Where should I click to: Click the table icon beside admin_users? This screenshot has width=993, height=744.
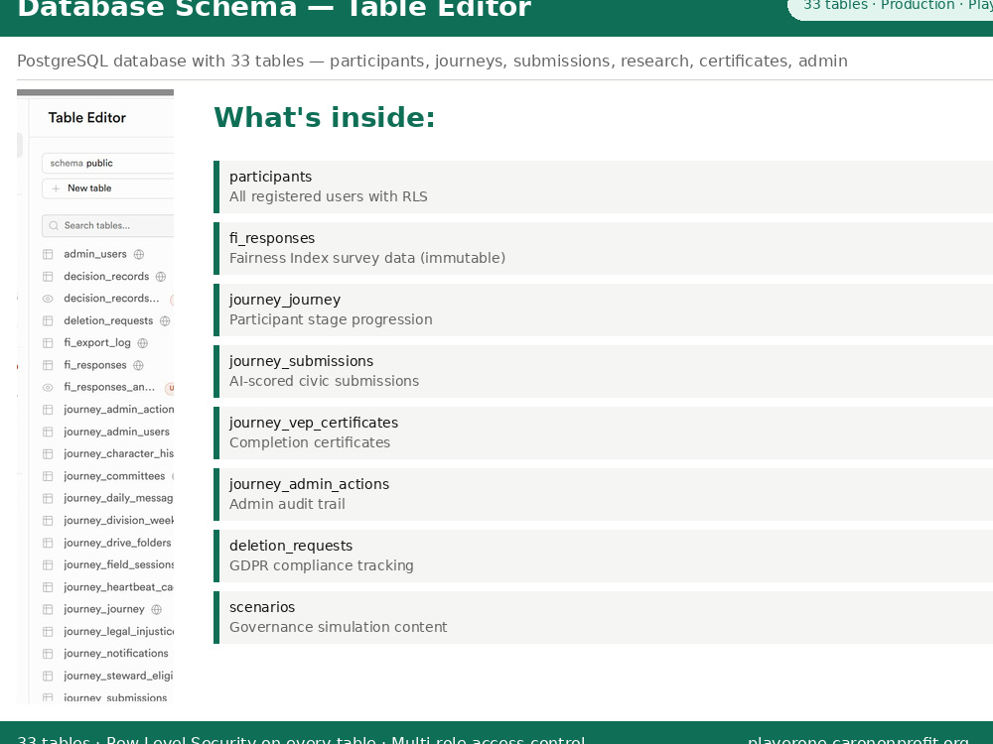point(48,254)
